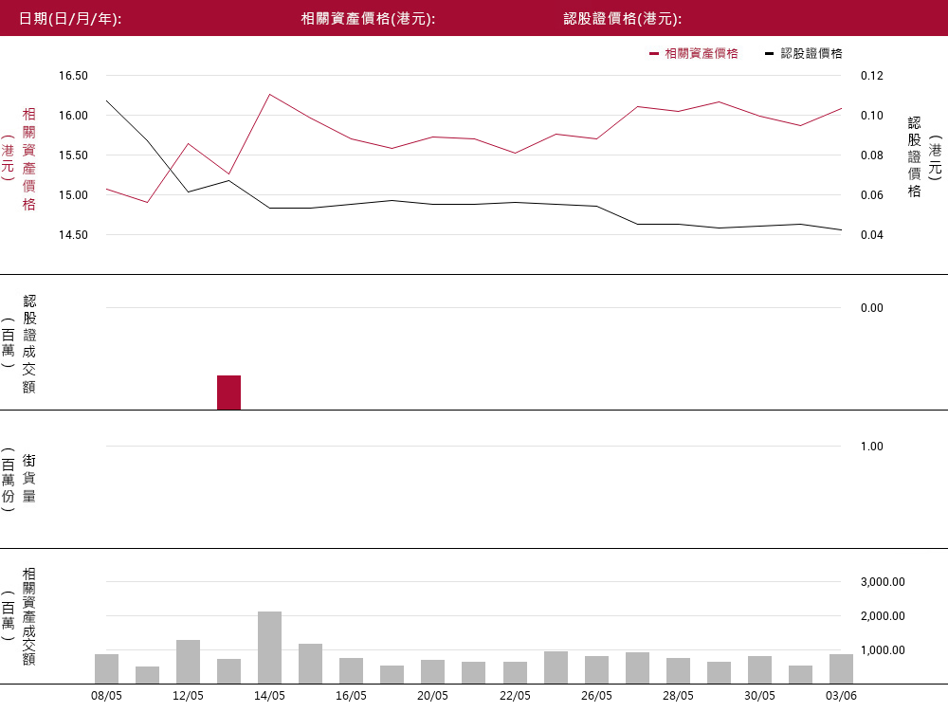Viewport: 948px width, 712px height.
Task: Click the 30/05 date axis label
Action: 759,696
